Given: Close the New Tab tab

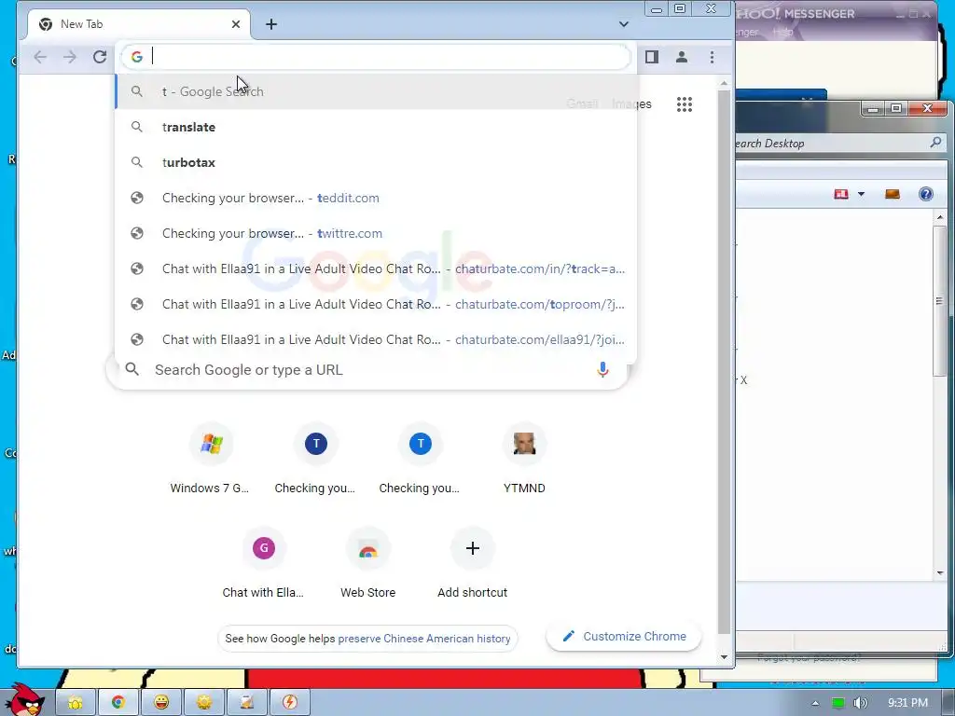Looking at the screenshot, I should (x=236, y=24).
